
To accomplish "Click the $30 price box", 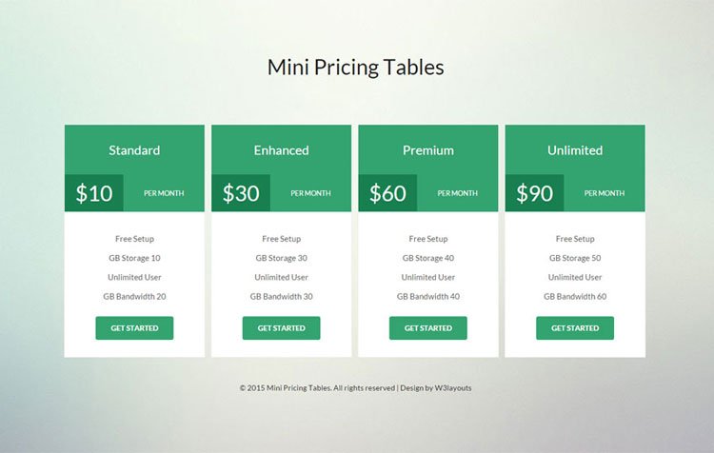I will point(241,193).
